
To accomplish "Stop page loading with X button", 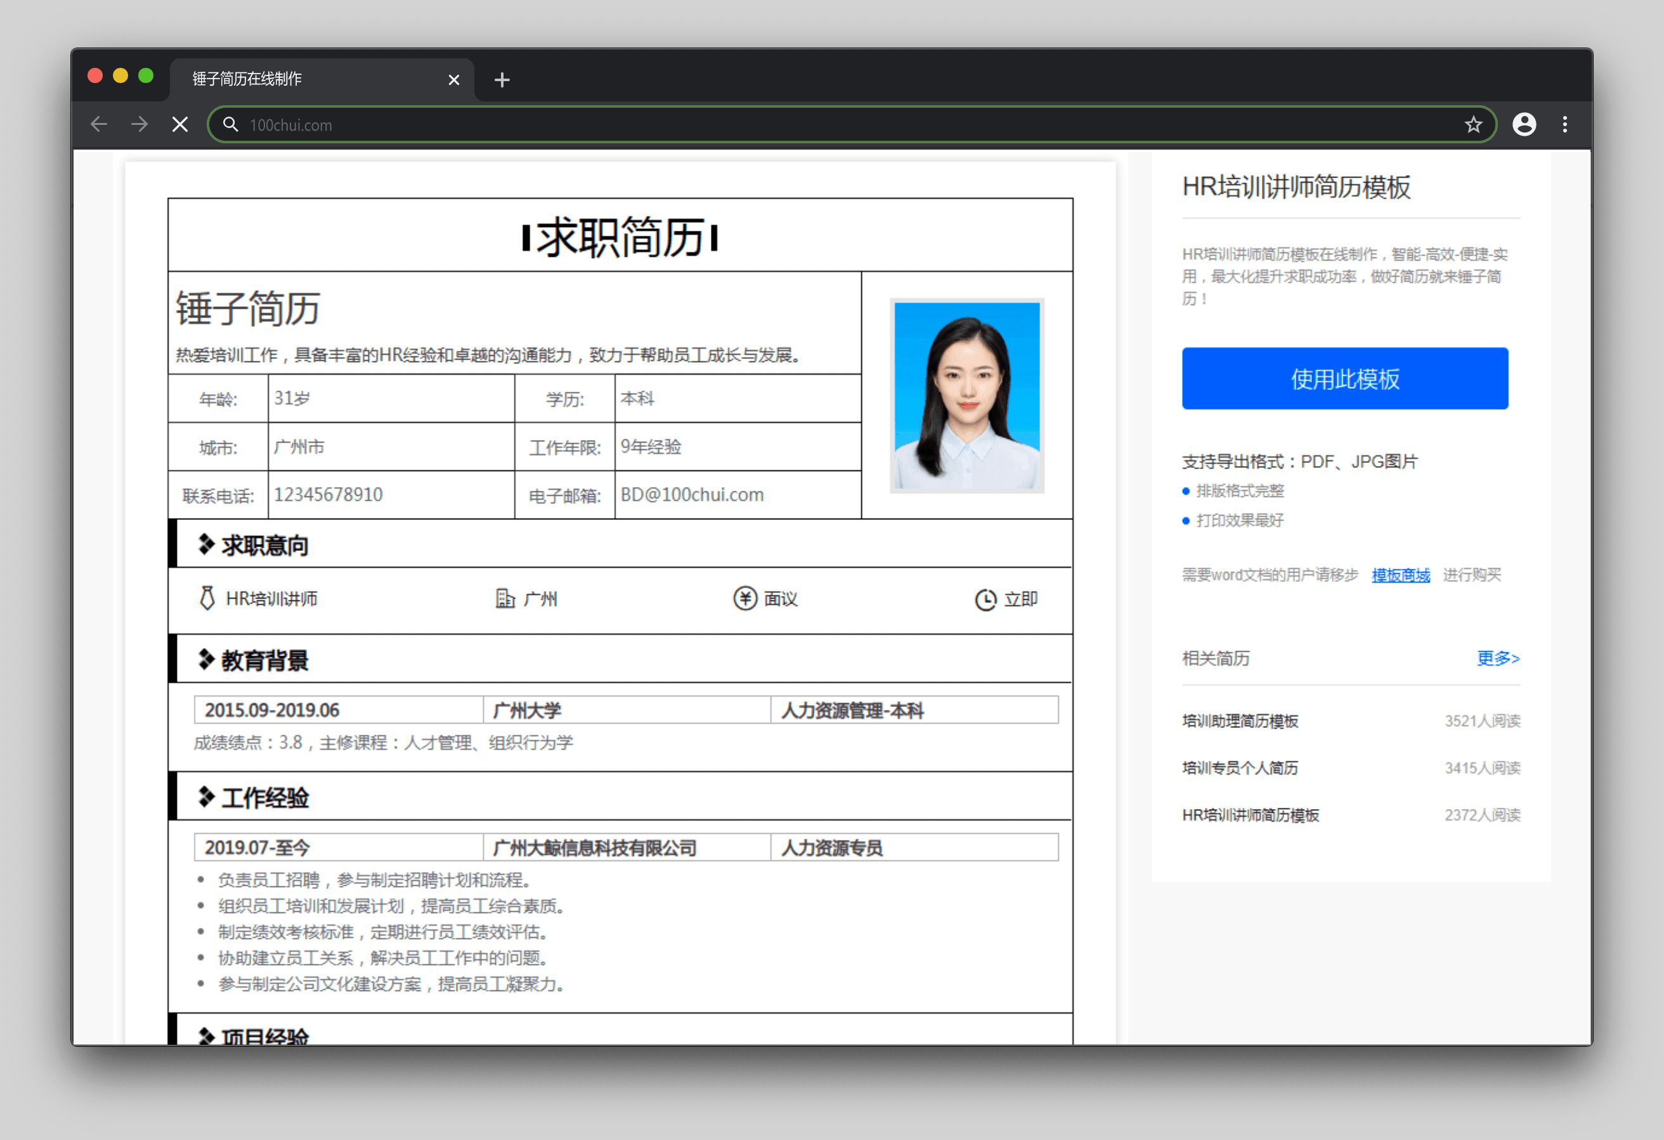I will (x=181, y=125).
